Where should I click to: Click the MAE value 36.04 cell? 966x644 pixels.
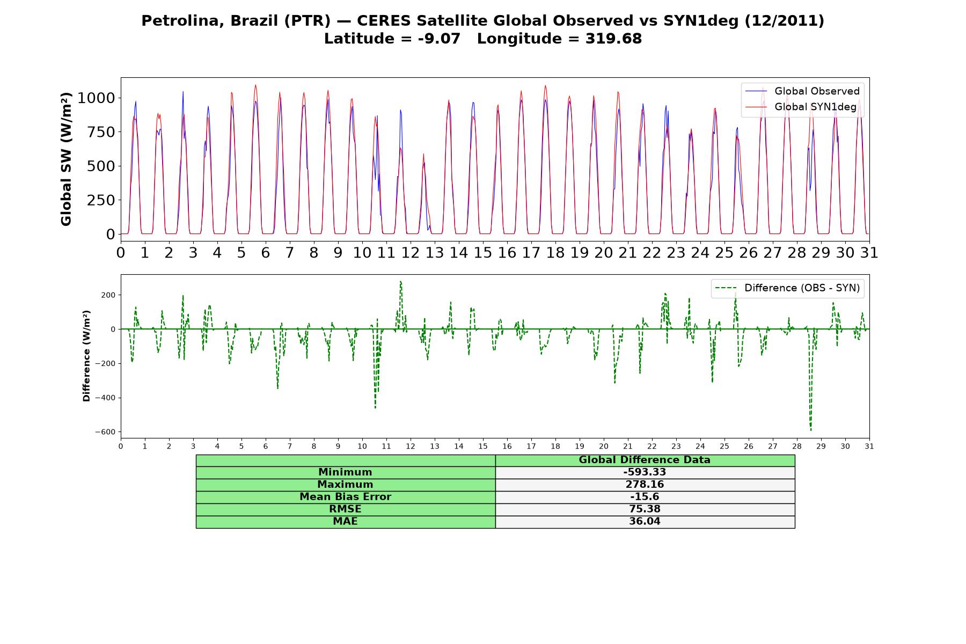(x=645, y=522)
